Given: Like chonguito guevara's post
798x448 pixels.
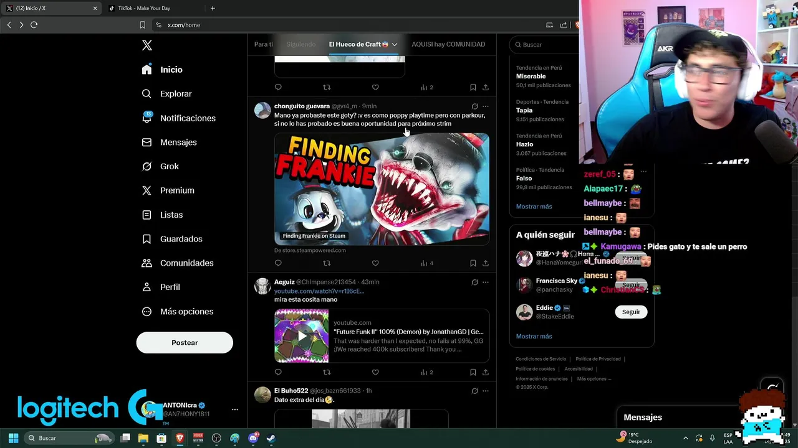Looking at the screenshot, I should coord(375,263).
